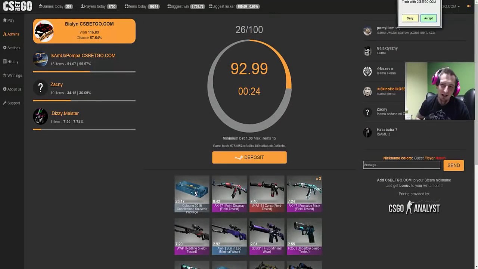
Task: Open the CSGO Analyst logo
Action: tap(414, 207)
